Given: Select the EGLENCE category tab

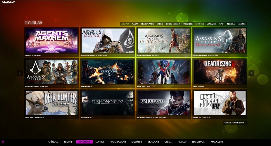Looking at the screenshot, I should click(241, 24).
